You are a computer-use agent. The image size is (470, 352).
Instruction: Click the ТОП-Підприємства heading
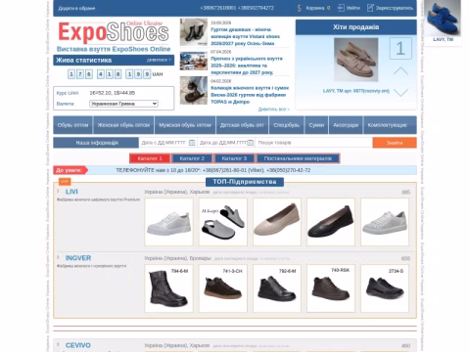point(245,182)
